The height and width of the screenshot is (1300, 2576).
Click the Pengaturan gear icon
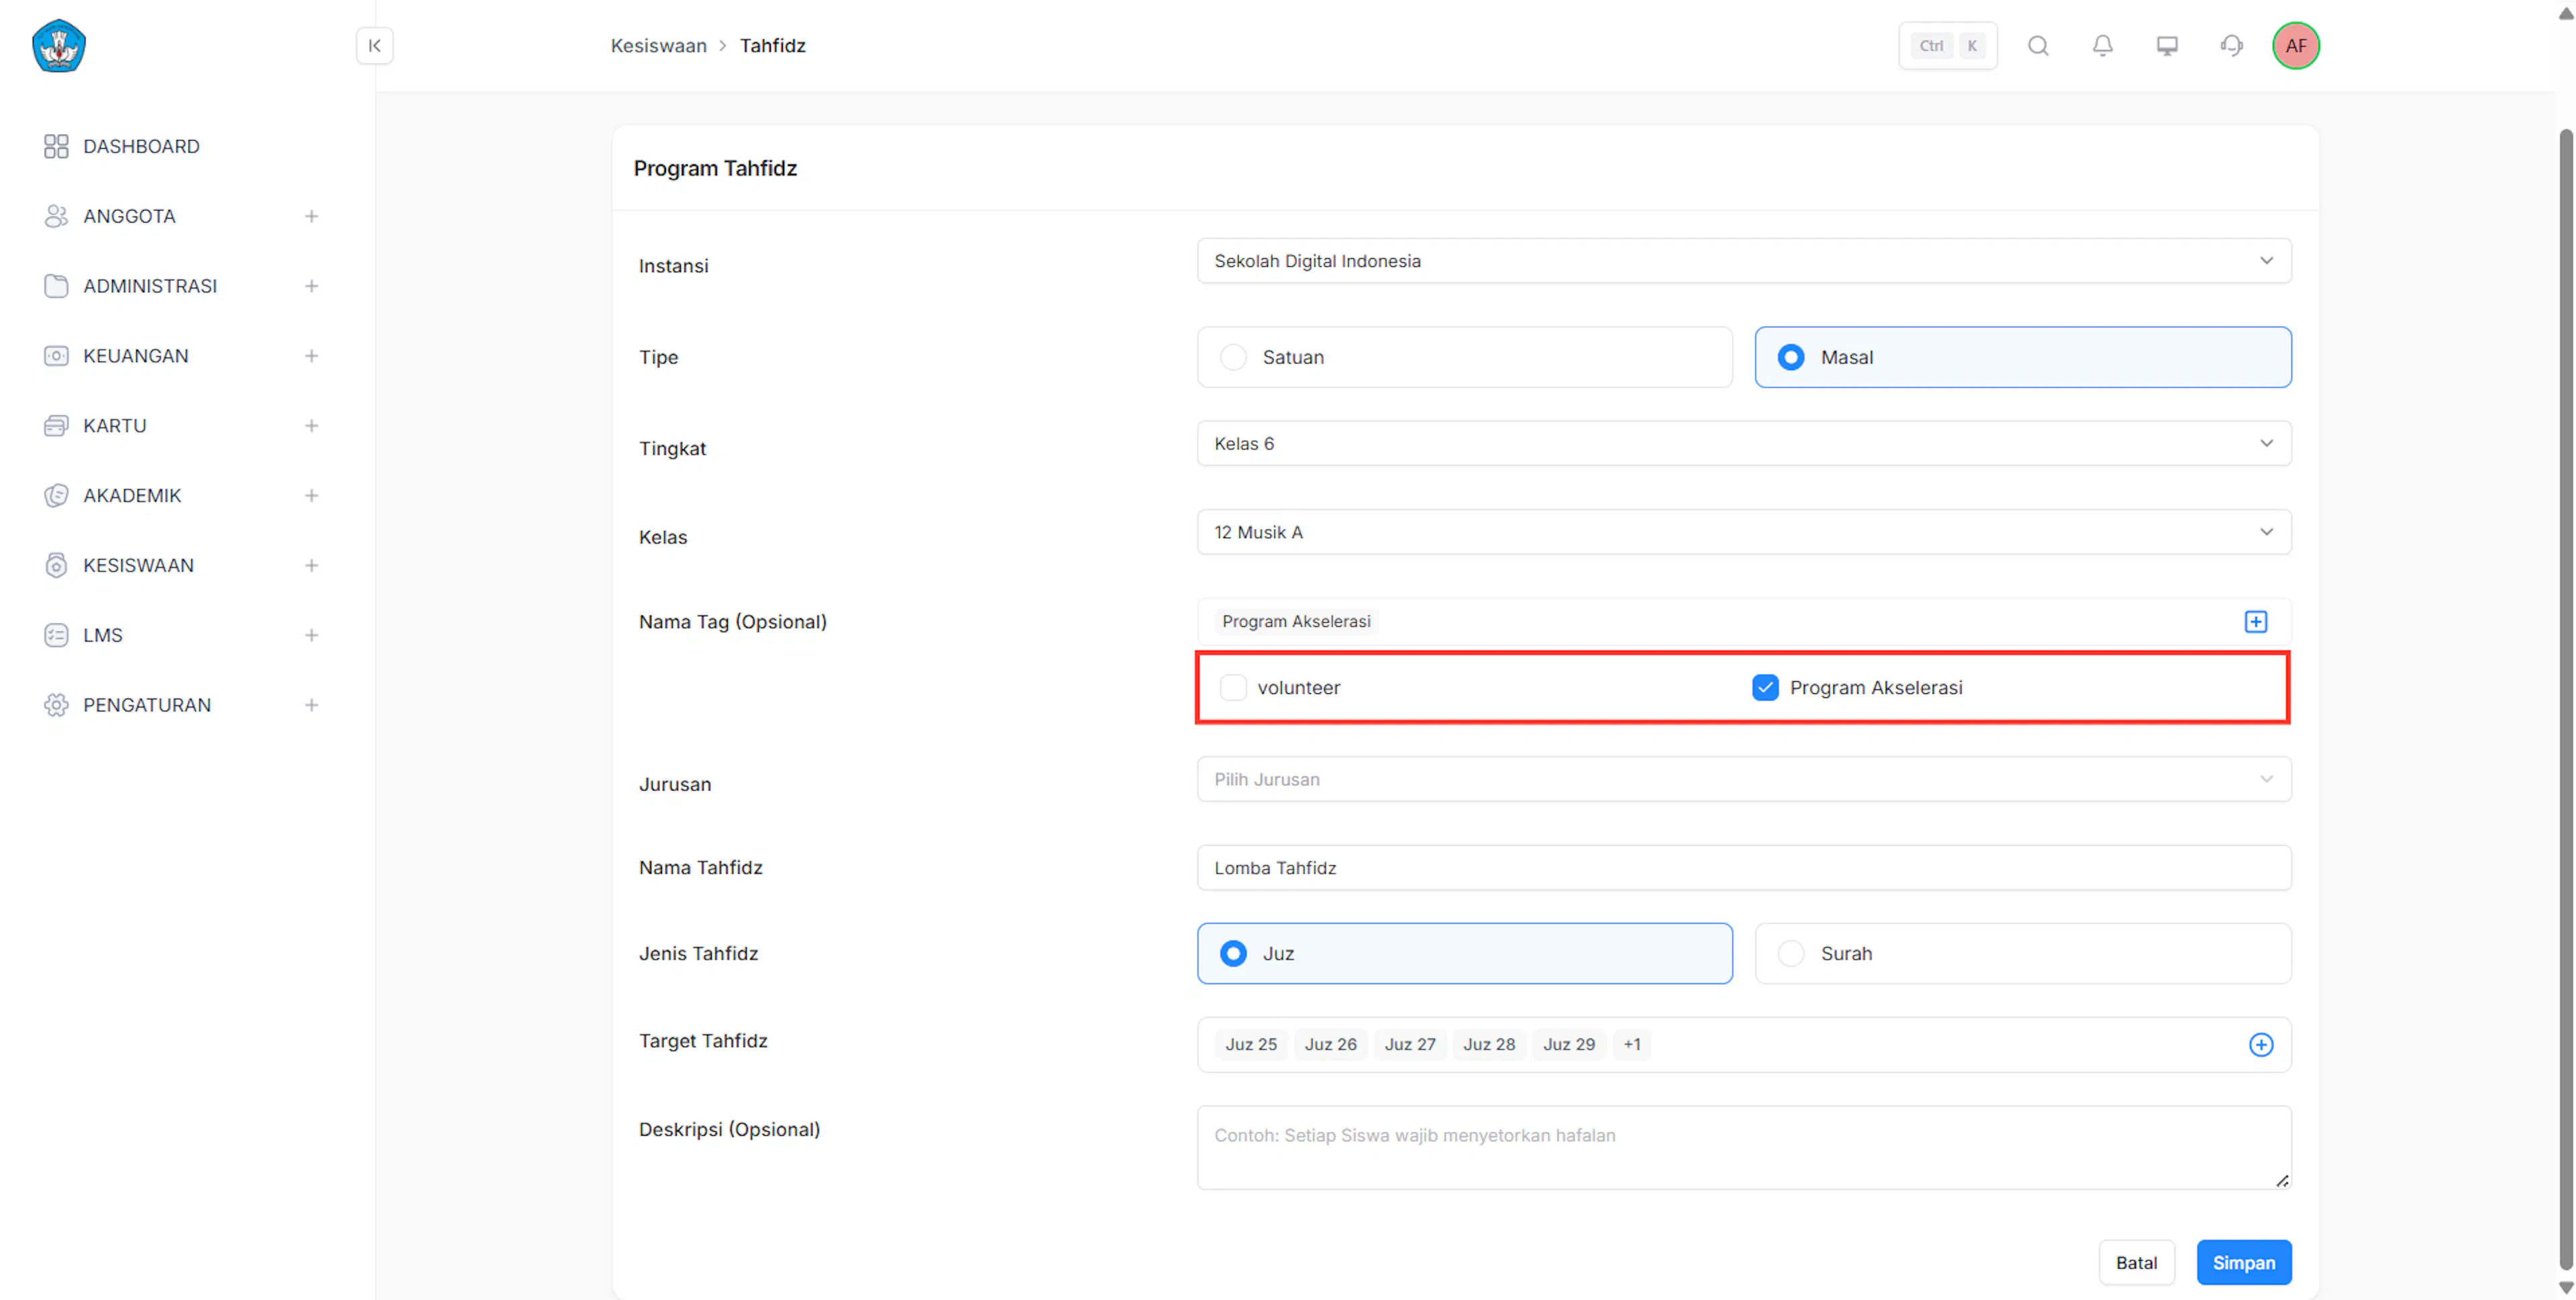tap(56, 705)
